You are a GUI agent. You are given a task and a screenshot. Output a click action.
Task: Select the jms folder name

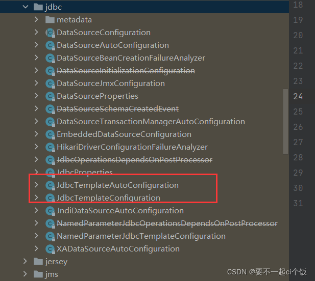tap(52, 274)
